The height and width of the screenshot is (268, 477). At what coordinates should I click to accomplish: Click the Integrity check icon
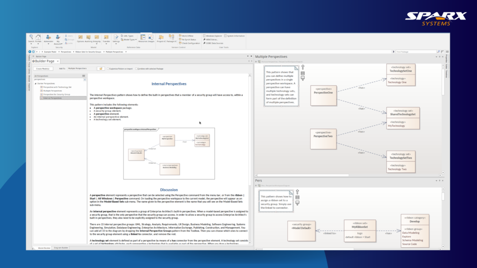97,39
